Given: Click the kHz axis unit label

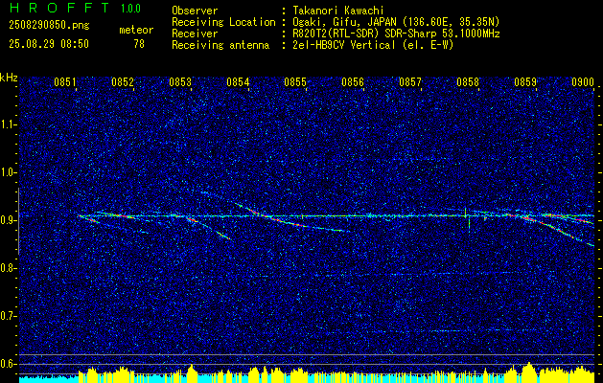Looking at the screenshot, I should point(9,78).
